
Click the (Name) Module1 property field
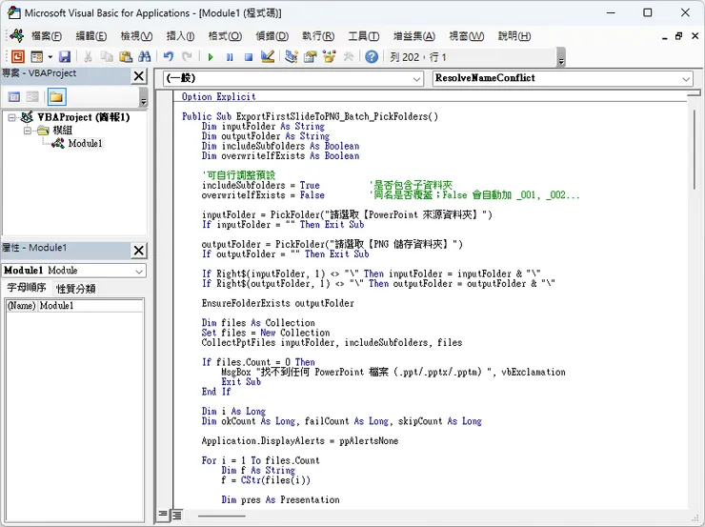pyautogui.click(x=91, y=306)
